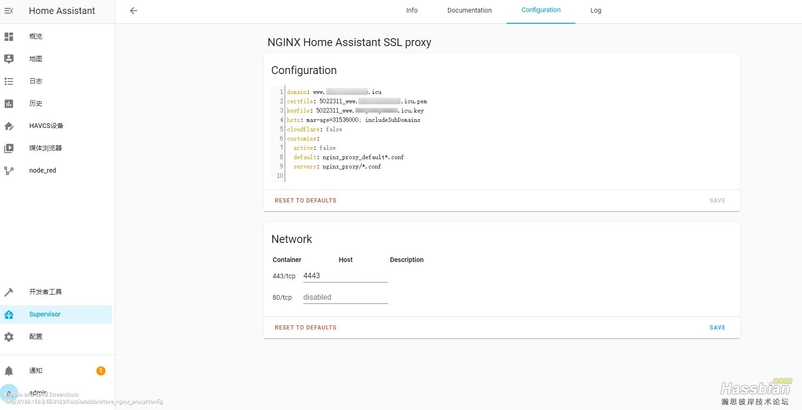Open 日志 in the sidebar
802x410 pixels.
click(x=36, y=81)
